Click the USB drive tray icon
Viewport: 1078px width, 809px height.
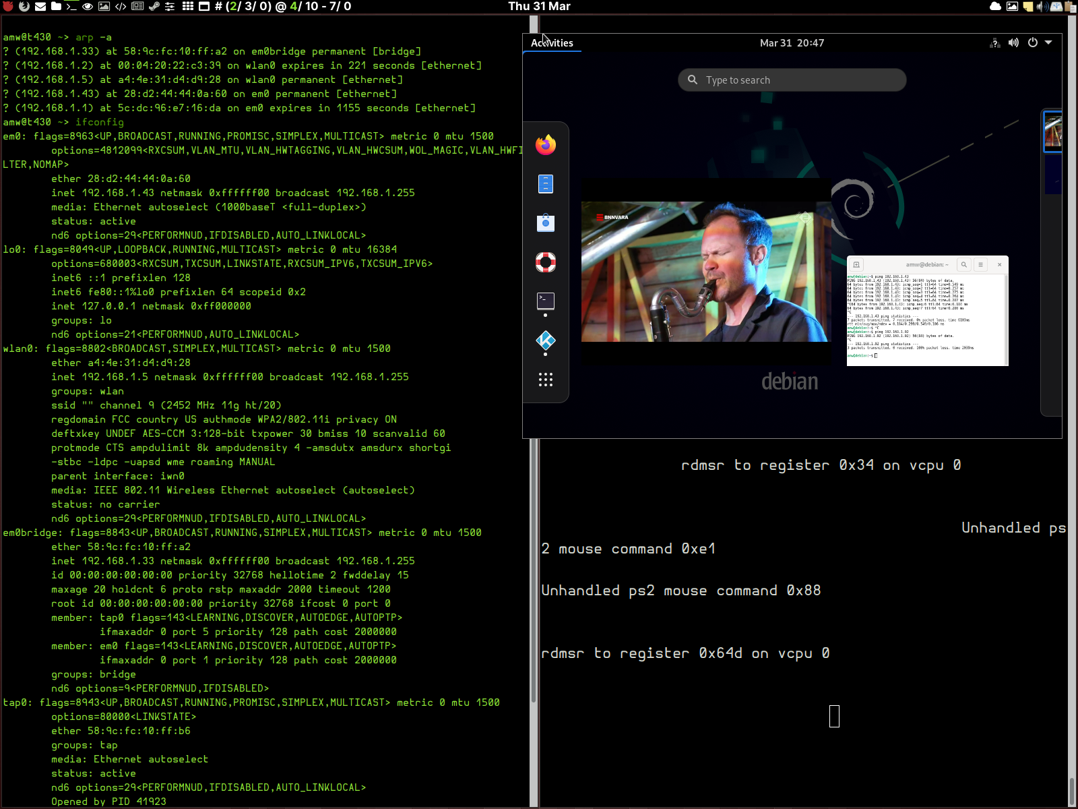coord(1056,7)
